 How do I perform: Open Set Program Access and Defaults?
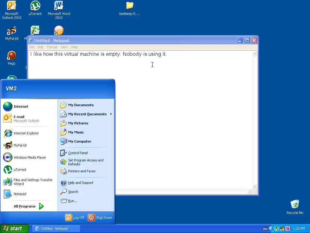pos(86,162)
